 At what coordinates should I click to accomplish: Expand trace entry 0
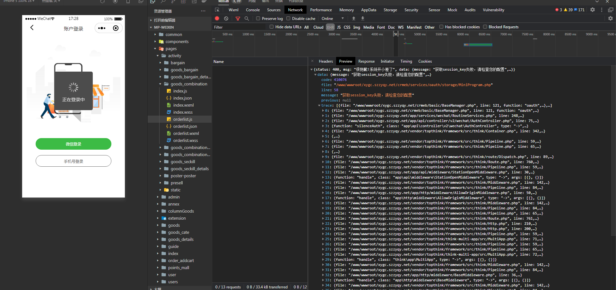pos(323,110)
